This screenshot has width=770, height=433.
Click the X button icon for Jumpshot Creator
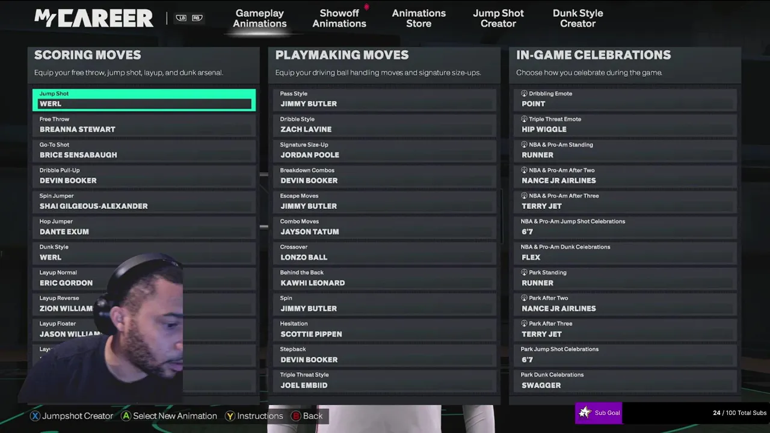(x=35, y=416)
